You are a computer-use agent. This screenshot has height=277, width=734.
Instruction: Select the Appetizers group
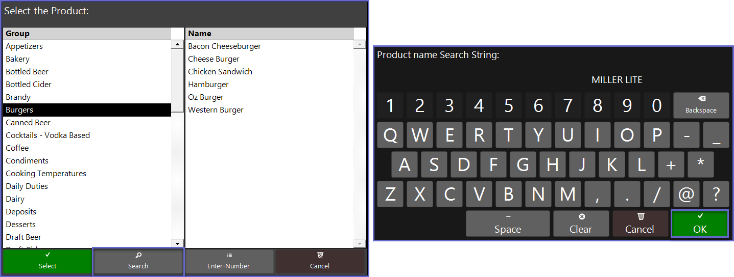click(x=25, y=46)
